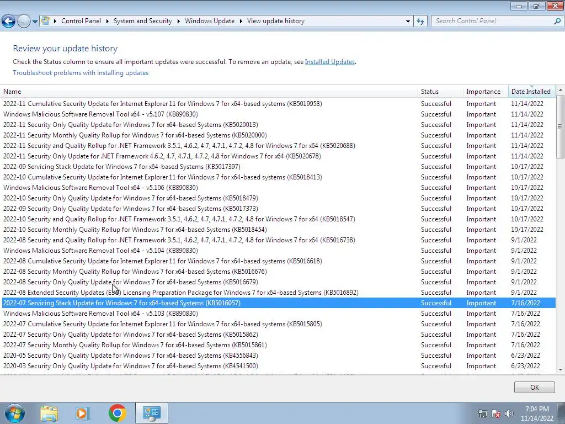Image resolution: width=565 pixels, height=424 pixels.
Task: Expand arrow after Windows Update breadcrumb
Action: (x=241, y=21)
